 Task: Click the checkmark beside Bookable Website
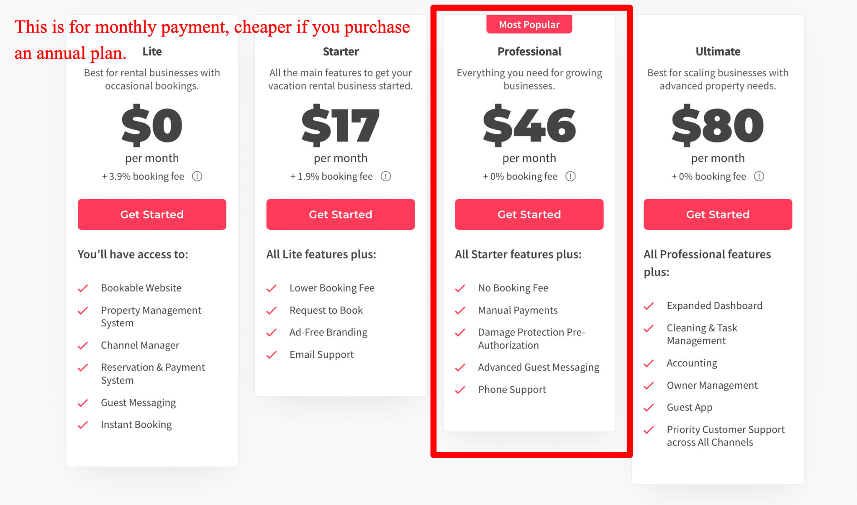[83, 288]
